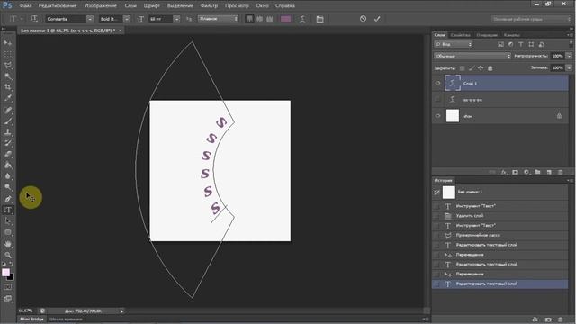Open the Изображение menu
The height and width of the screenshot is (324, 576).
(x=101, y=5)
